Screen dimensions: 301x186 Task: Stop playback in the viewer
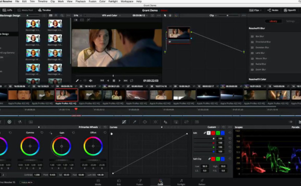point(114,81)
